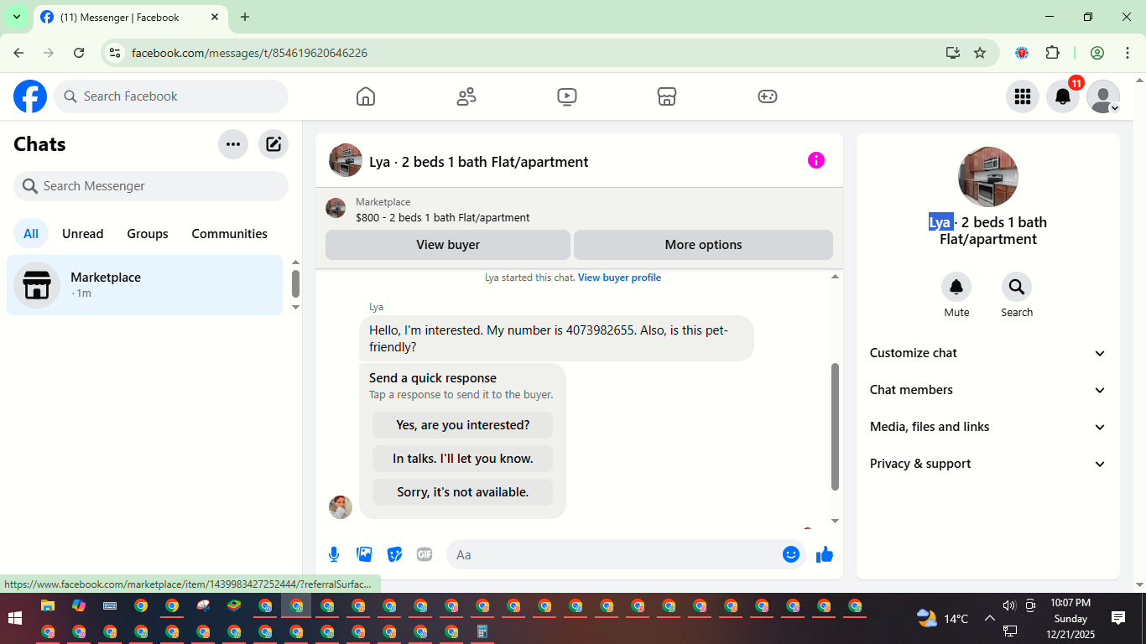1146x644 pixels.
Task: Open the Windows notification center icon
Action: (1118, 618)
